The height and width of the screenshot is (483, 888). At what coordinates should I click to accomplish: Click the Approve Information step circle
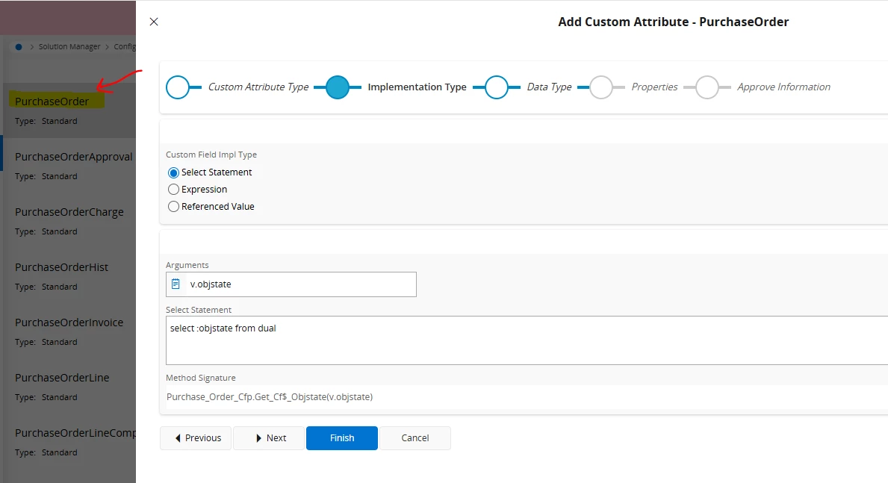tap(707, 87)
